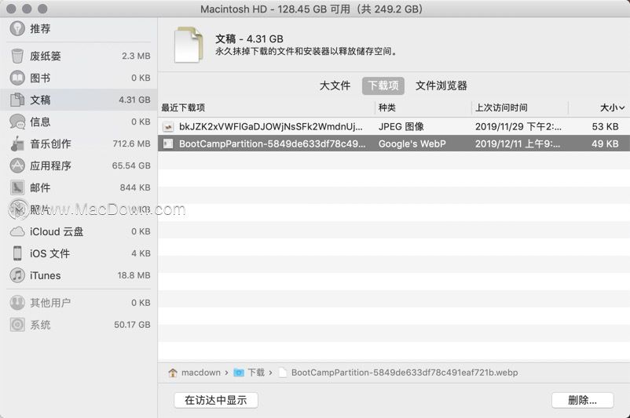The width and height of the screenshot is (630, 418).
Task: Select iTunes label in the sidebar
Action: coord(45,275)
